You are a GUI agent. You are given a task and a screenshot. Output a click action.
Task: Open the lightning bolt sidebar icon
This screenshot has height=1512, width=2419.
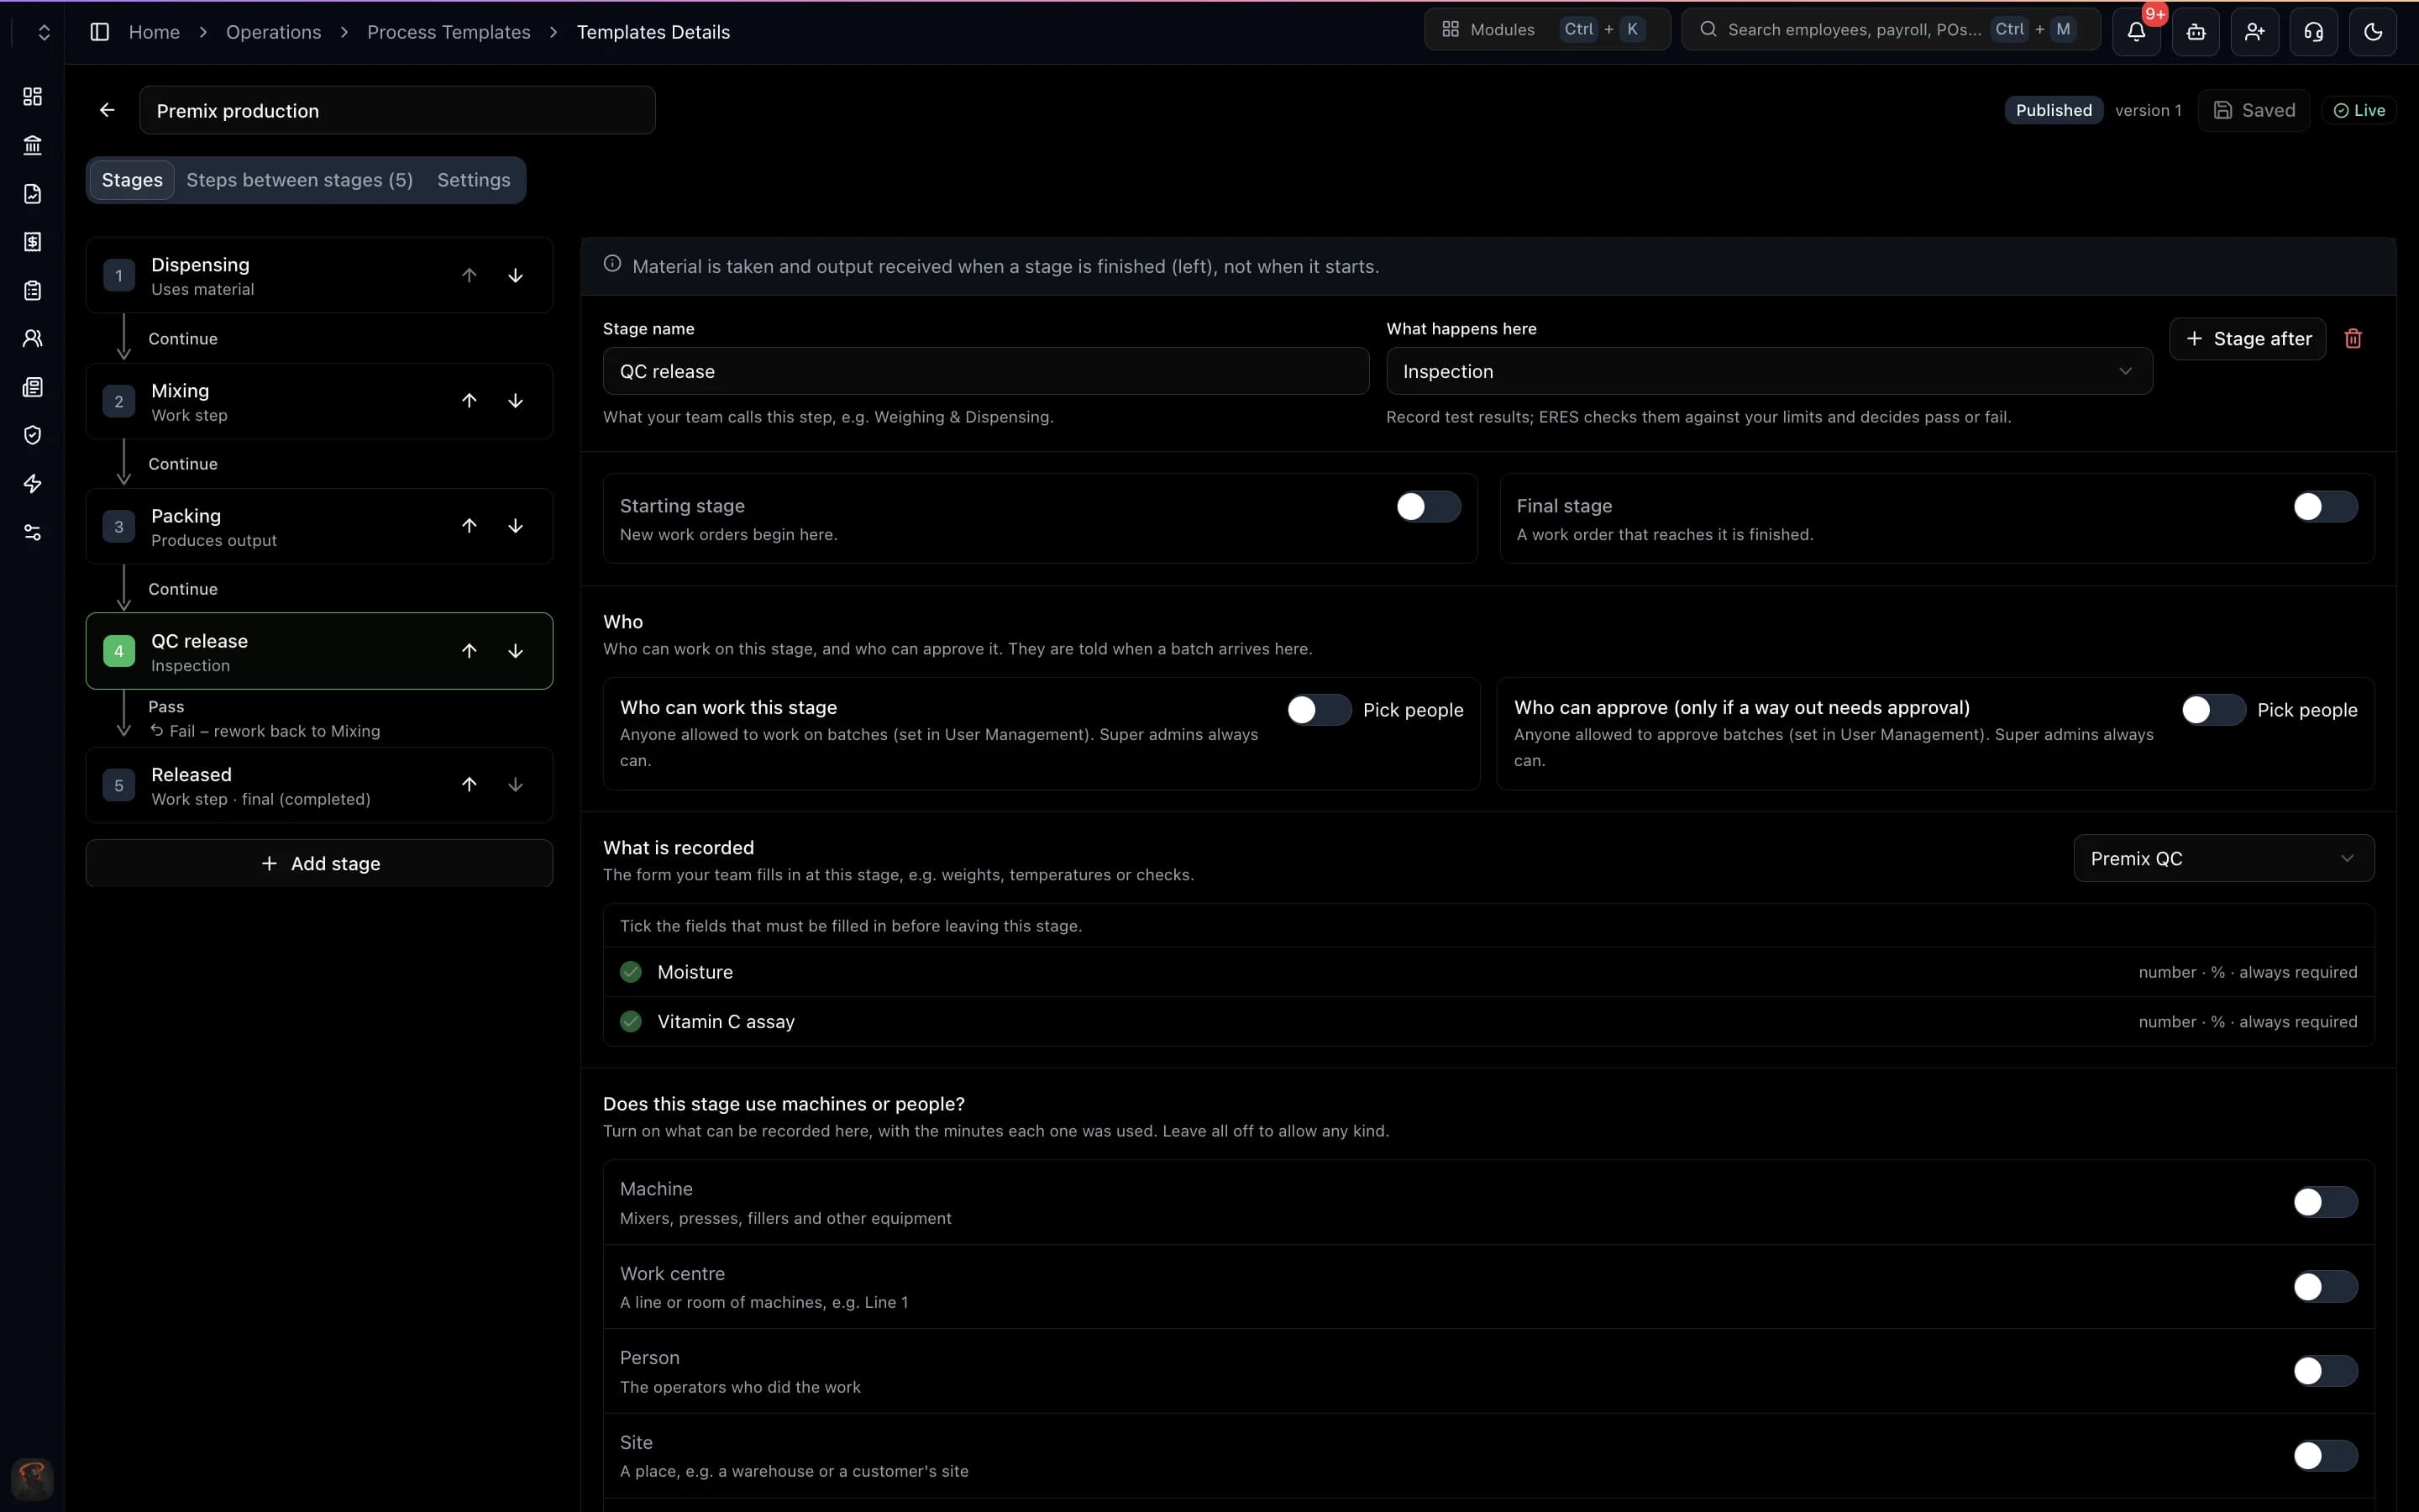point(32,484)
